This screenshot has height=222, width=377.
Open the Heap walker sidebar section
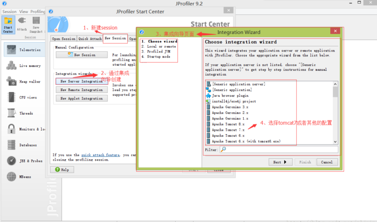tap(24, 81)
